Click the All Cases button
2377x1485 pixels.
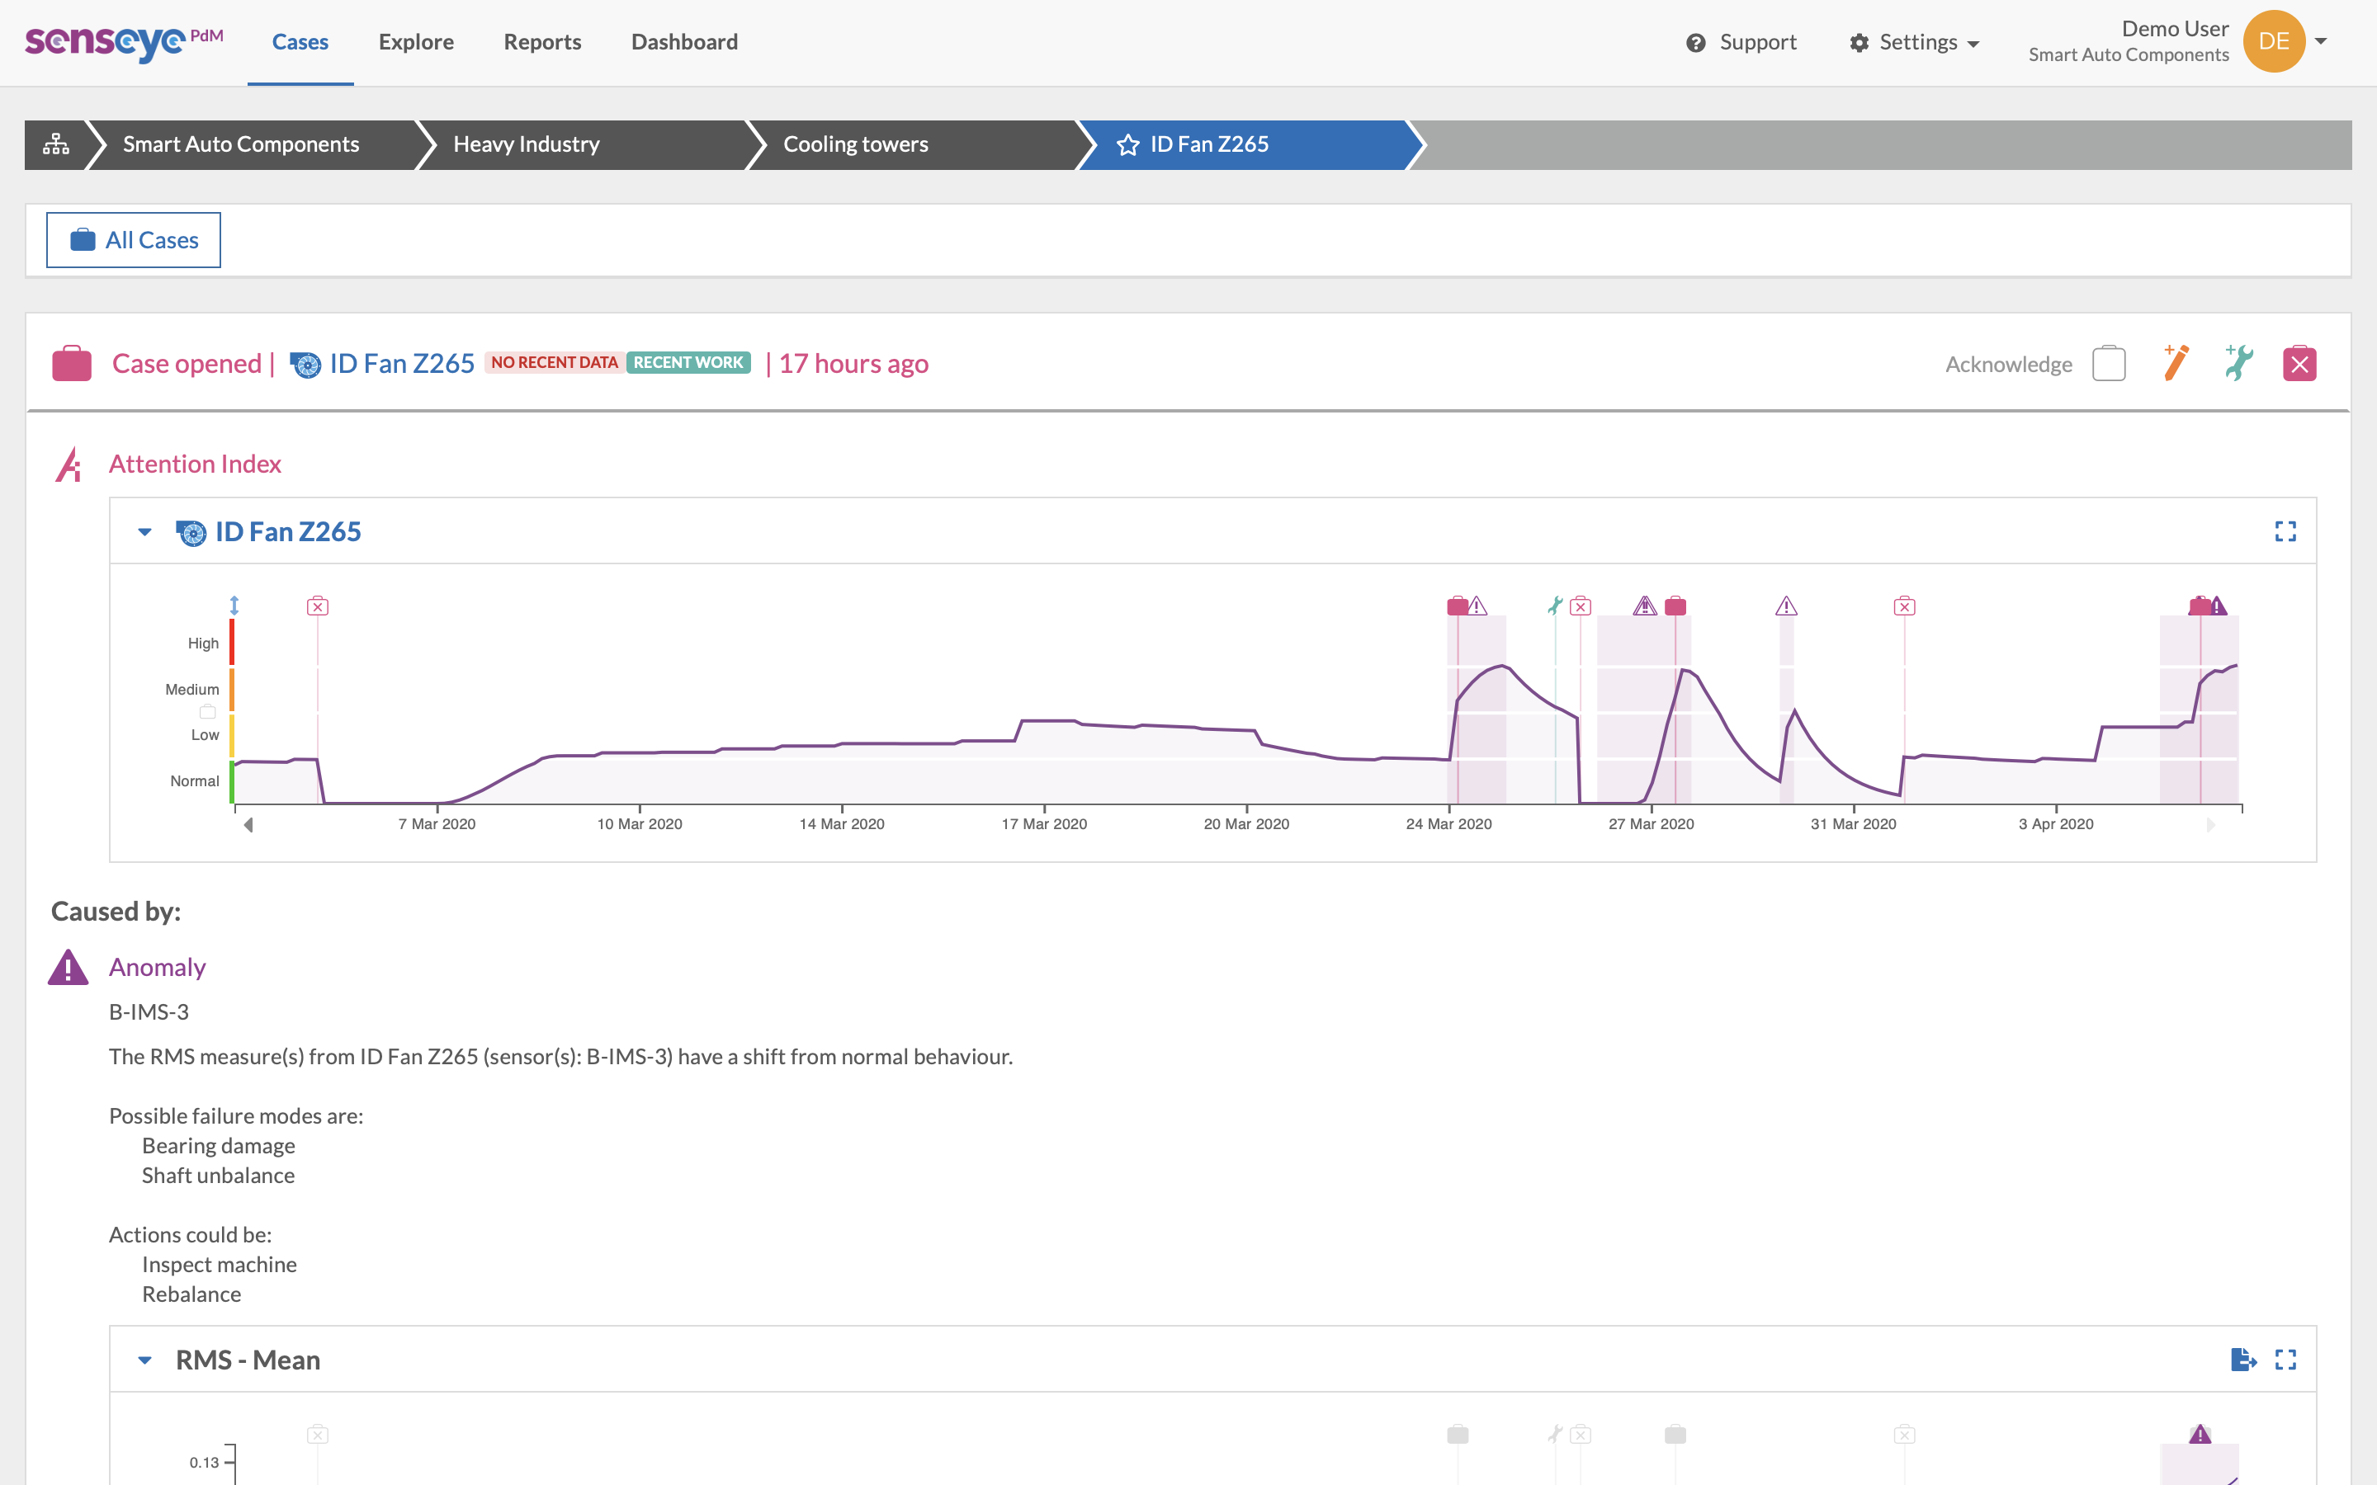pos(134,241)
